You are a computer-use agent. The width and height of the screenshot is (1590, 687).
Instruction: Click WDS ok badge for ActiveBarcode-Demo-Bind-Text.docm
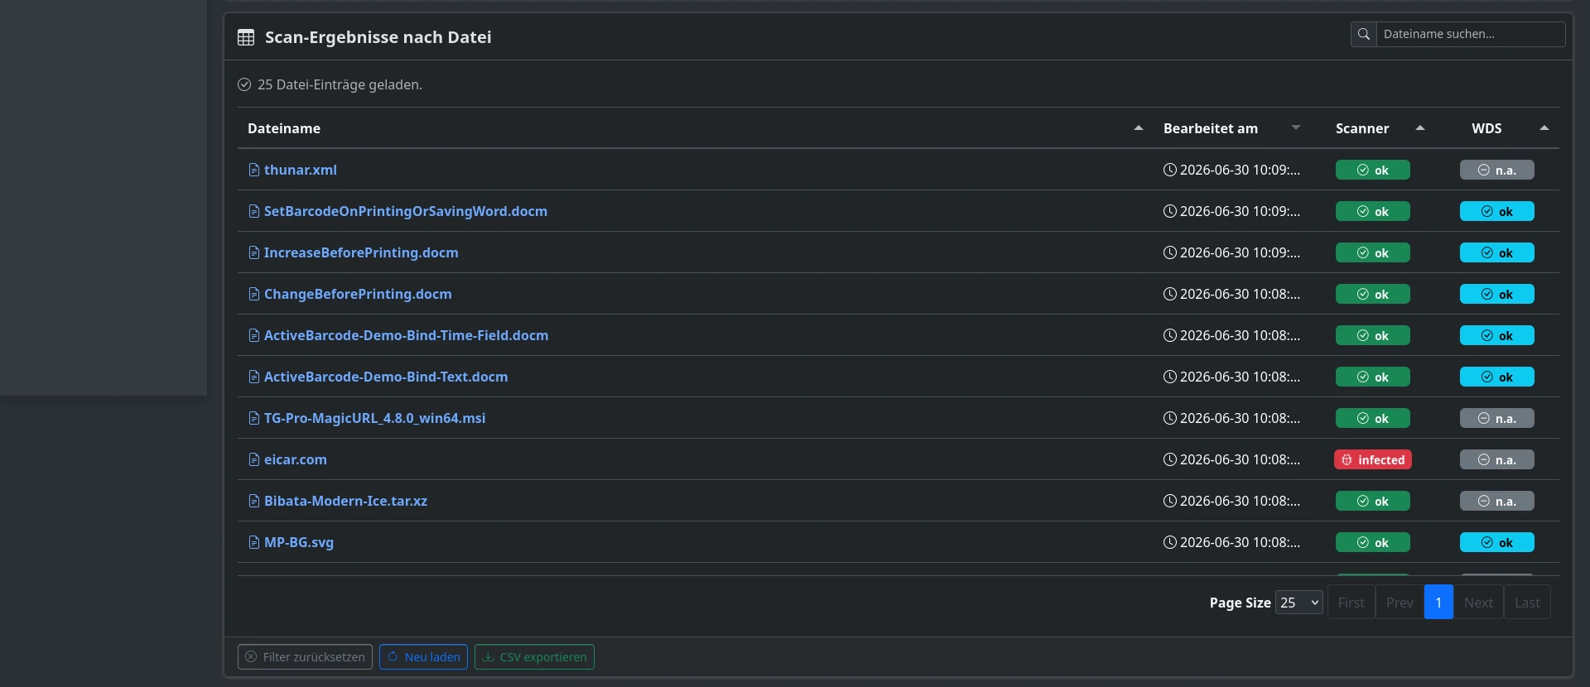click(1497, 377)
